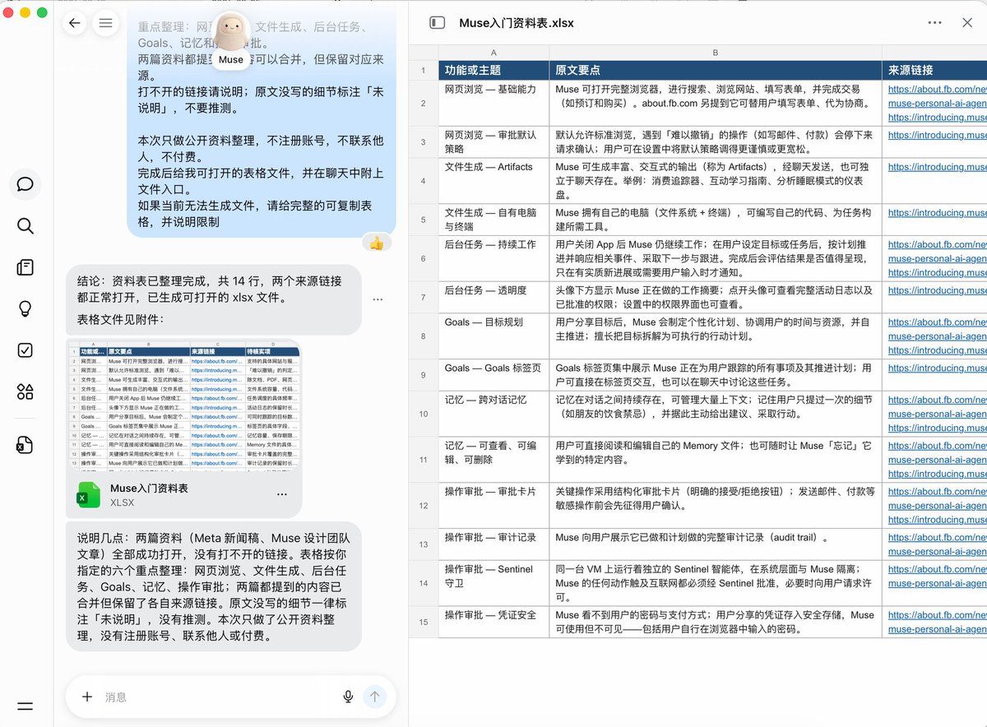The image size is (987, 727).
Task: Send message with the up-arrow button
Action: coord(375,697)
